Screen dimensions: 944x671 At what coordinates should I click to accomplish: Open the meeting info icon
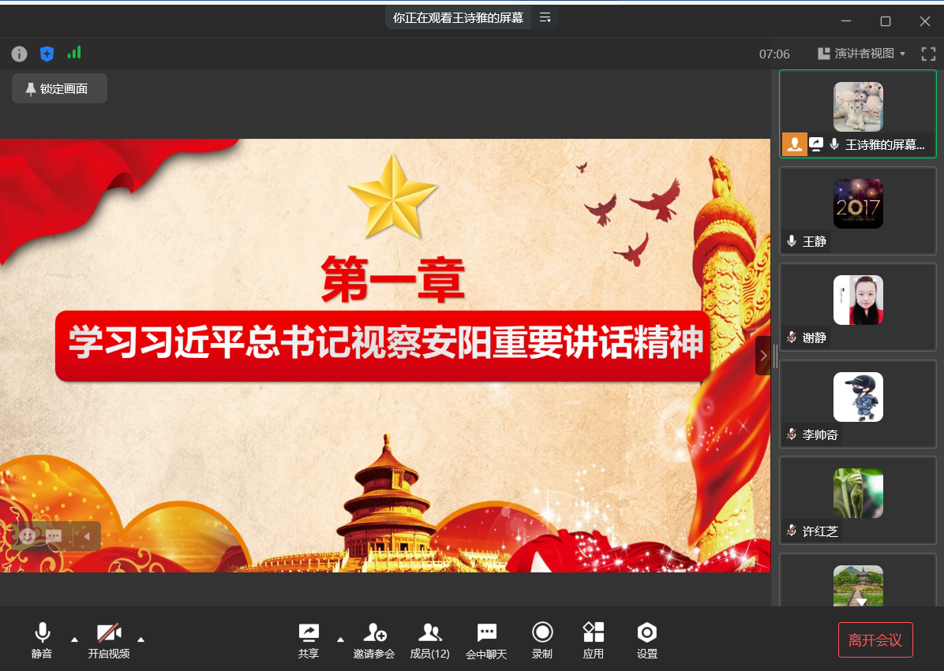(20, 54)
